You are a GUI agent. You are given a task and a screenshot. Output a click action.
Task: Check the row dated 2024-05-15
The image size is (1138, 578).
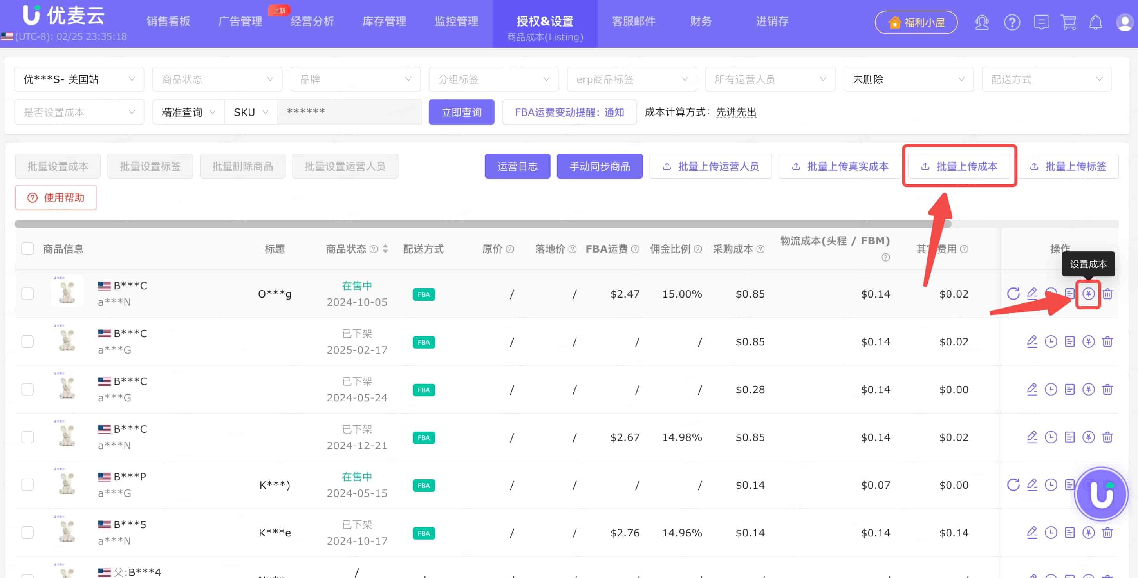27,485
